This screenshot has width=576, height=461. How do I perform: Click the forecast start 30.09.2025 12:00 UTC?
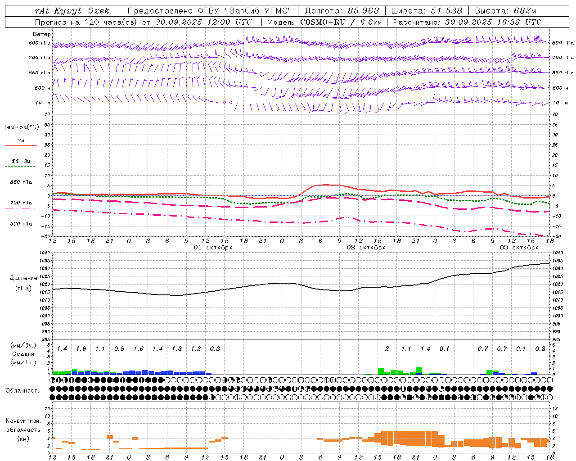coord(204,22)
